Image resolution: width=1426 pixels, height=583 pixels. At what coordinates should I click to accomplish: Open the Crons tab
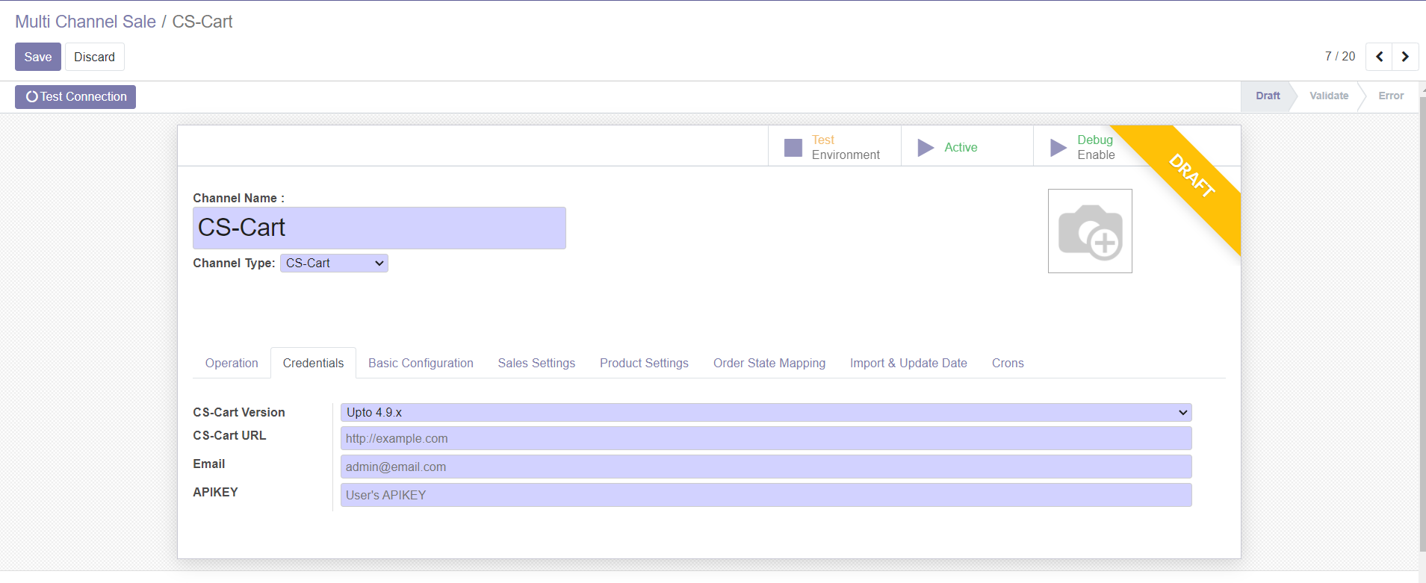[1007, 364]
